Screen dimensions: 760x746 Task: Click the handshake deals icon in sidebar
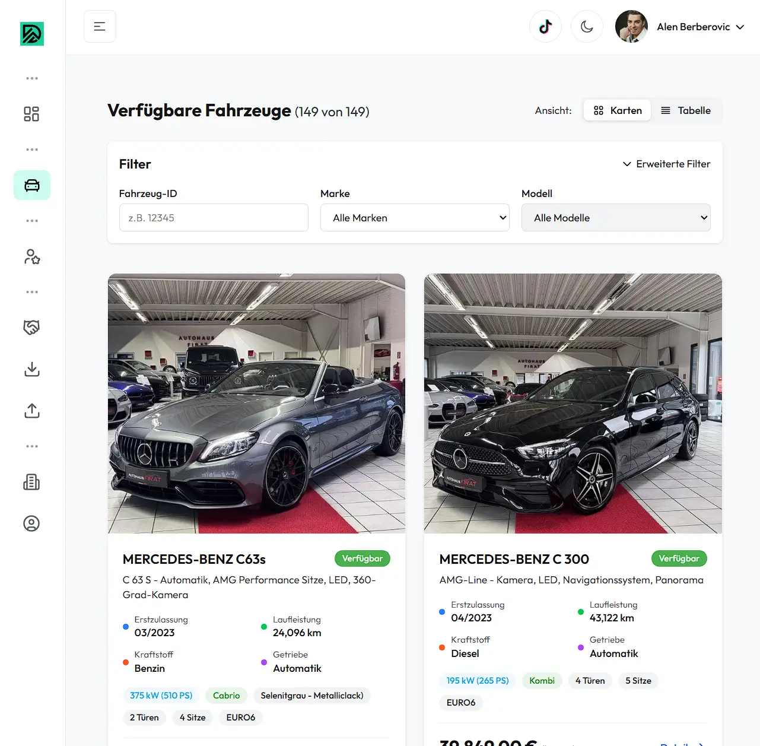[x=31, y=328]
